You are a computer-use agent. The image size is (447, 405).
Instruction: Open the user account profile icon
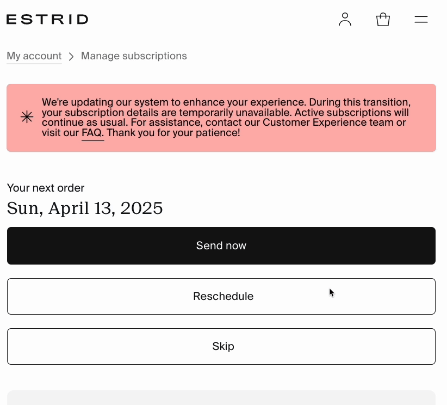345,20
